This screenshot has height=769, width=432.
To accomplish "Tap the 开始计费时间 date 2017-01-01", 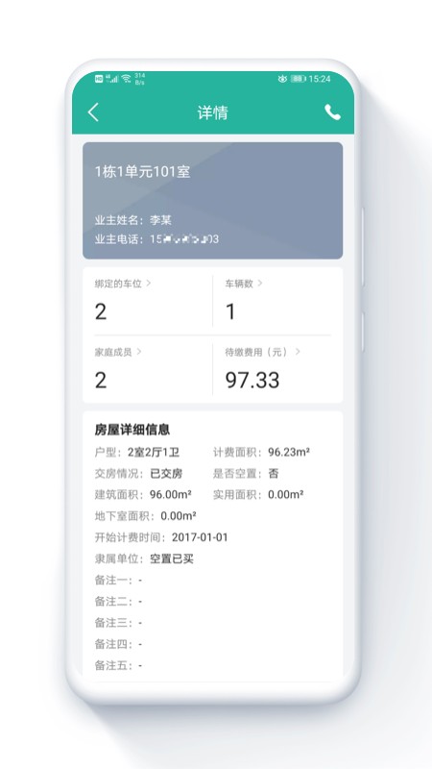I will 200,537.
